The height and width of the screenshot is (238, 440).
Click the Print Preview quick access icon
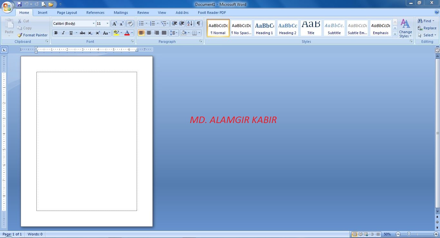click(x=44, y=4)
